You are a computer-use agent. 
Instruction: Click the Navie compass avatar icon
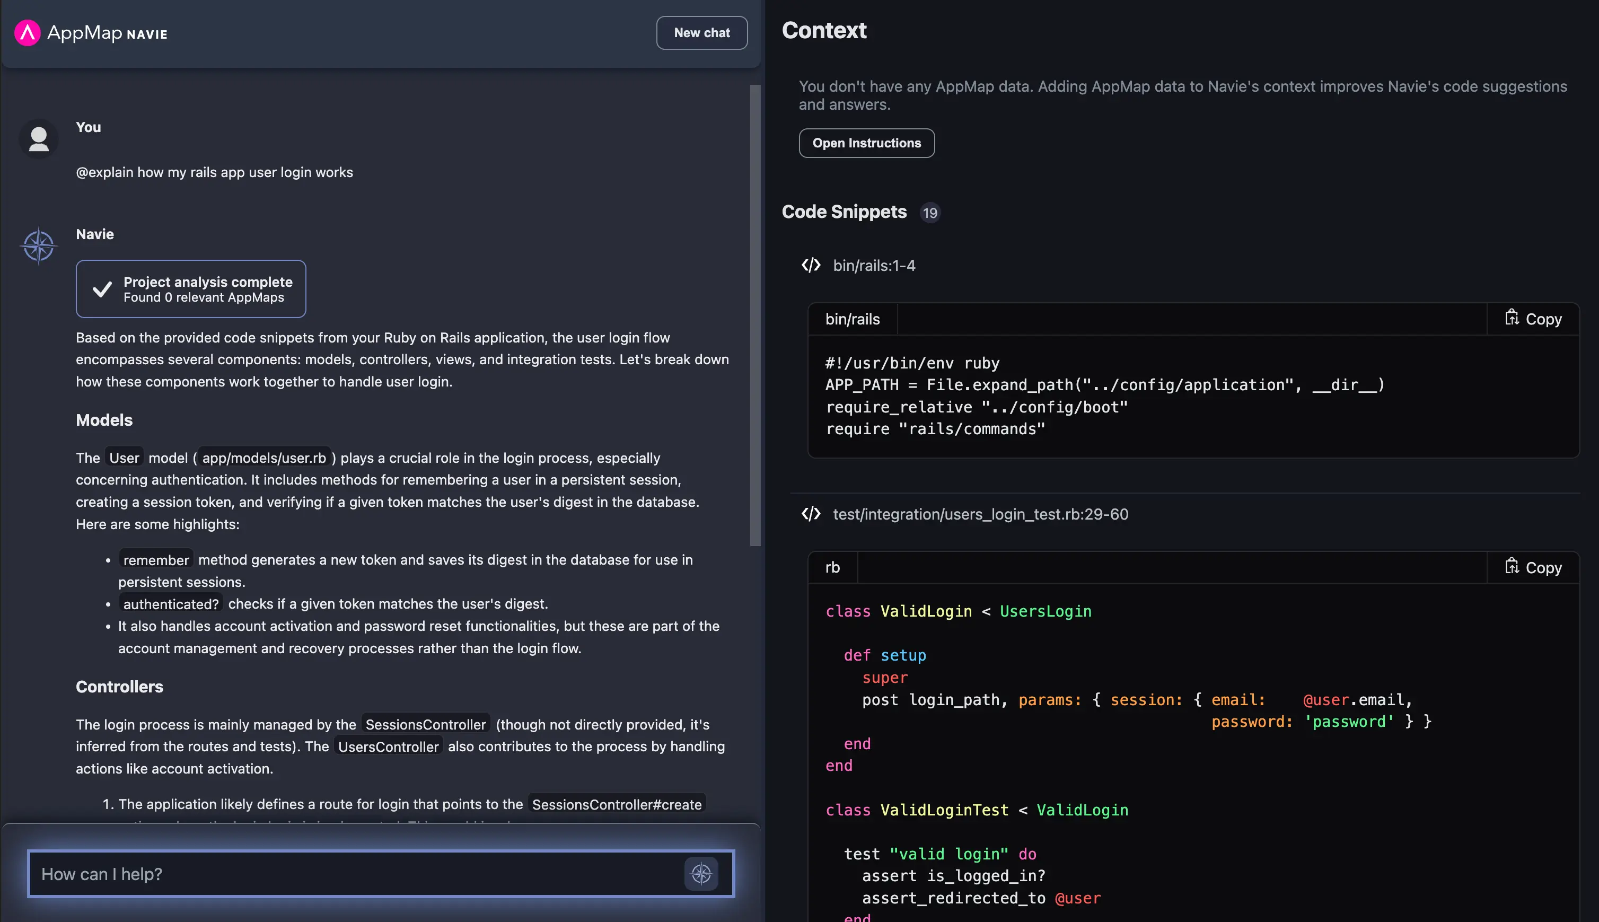tap(39, 245)
